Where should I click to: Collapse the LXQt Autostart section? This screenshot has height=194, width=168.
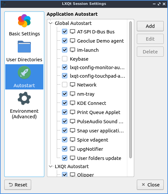click(x=51, y=166)
